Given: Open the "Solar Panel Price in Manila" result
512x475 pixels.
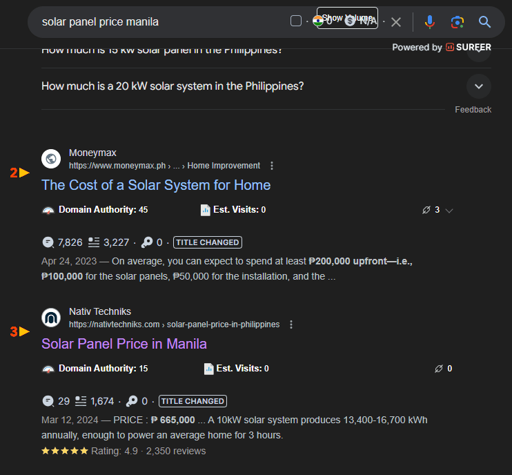Looking at the screenshot, I should point(124,344).
